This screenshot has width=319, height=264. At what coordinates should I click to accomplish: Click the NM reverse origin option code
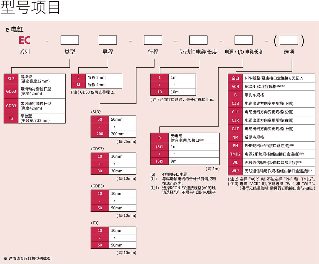coord(235,137)
